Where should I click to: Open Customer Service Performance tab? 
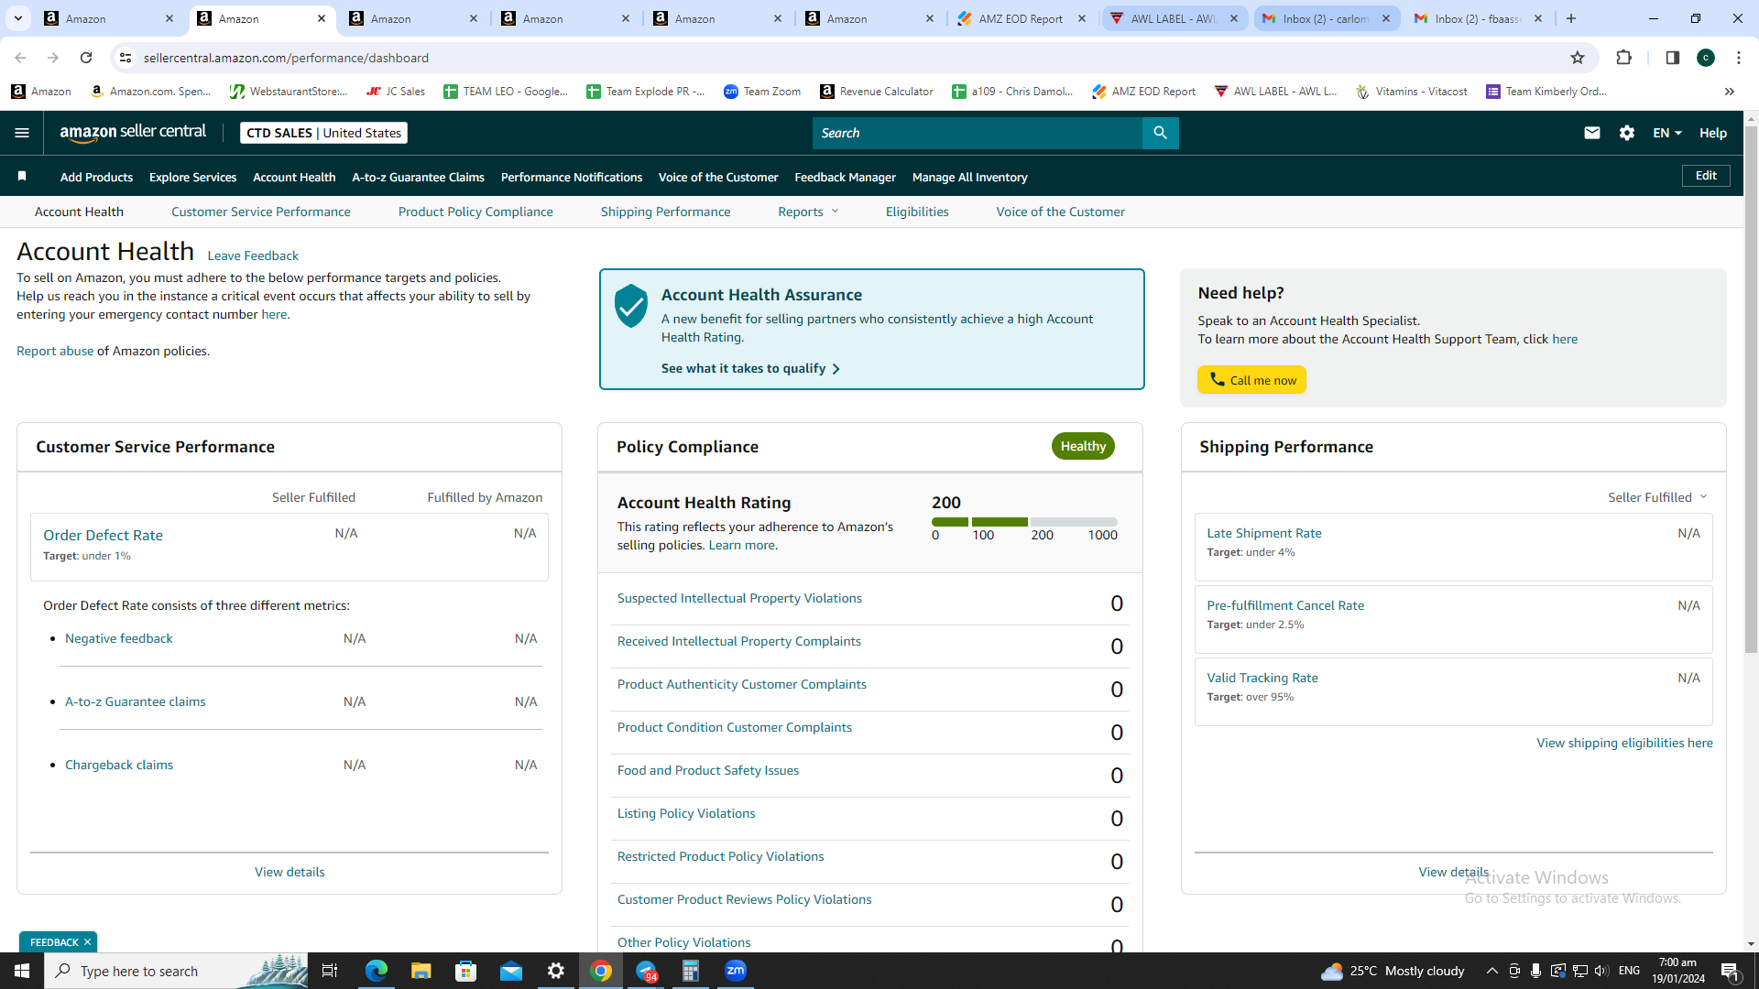point(261,212)
